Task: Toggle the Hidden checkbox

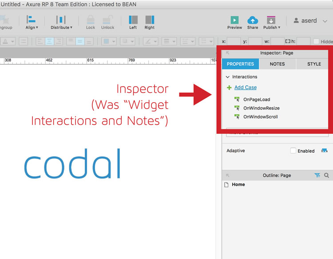Action: point(316,41)
